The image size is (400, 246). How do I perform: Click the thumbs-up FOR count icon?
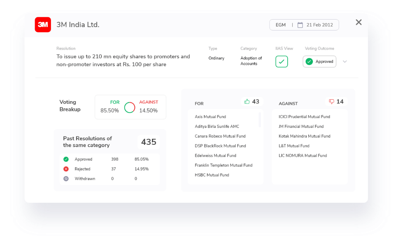tap(247, 102)
